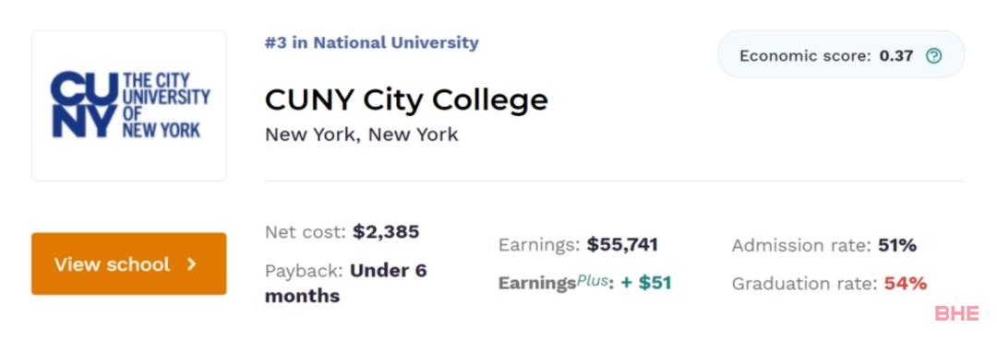The image size is (997, 339).
Task: Click the Admission rate 51% value
Action: 896,245
